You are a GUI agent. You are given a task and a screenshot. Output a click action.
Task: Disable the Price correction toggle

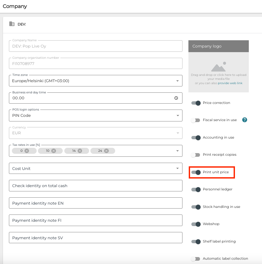(x=196, y=103)
